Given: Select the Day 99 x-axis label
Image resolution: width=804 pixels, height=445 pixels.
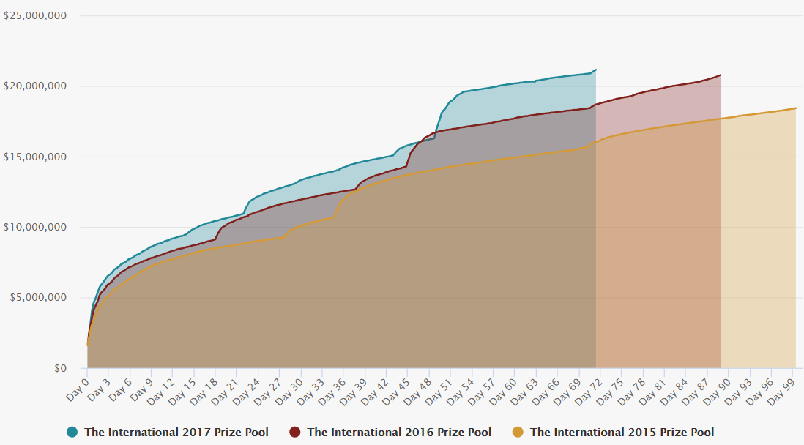Looking at the screenshot, I should pyautogui.click(x=784, y=386).
